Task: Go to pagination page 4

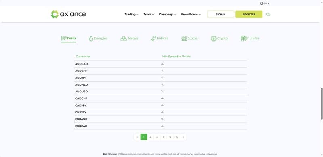Action: coord(164,137)
